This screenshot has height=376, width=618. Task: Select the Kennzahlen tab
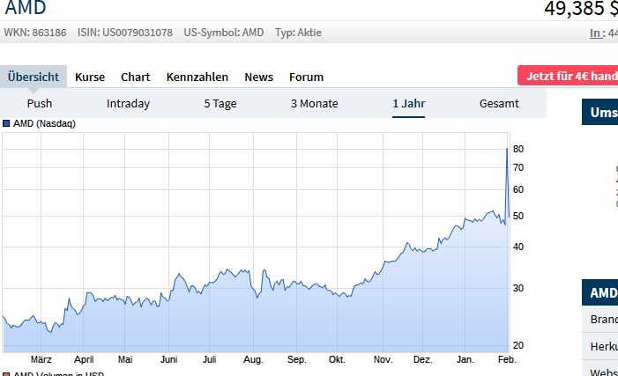(197, 77)
